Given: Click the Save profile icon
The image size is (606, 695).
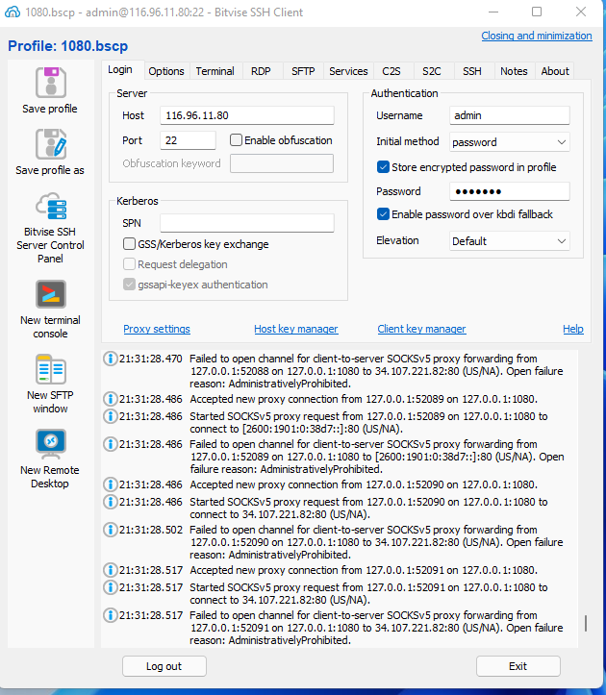Looking at the screenshot, I should tap(51, 83).
